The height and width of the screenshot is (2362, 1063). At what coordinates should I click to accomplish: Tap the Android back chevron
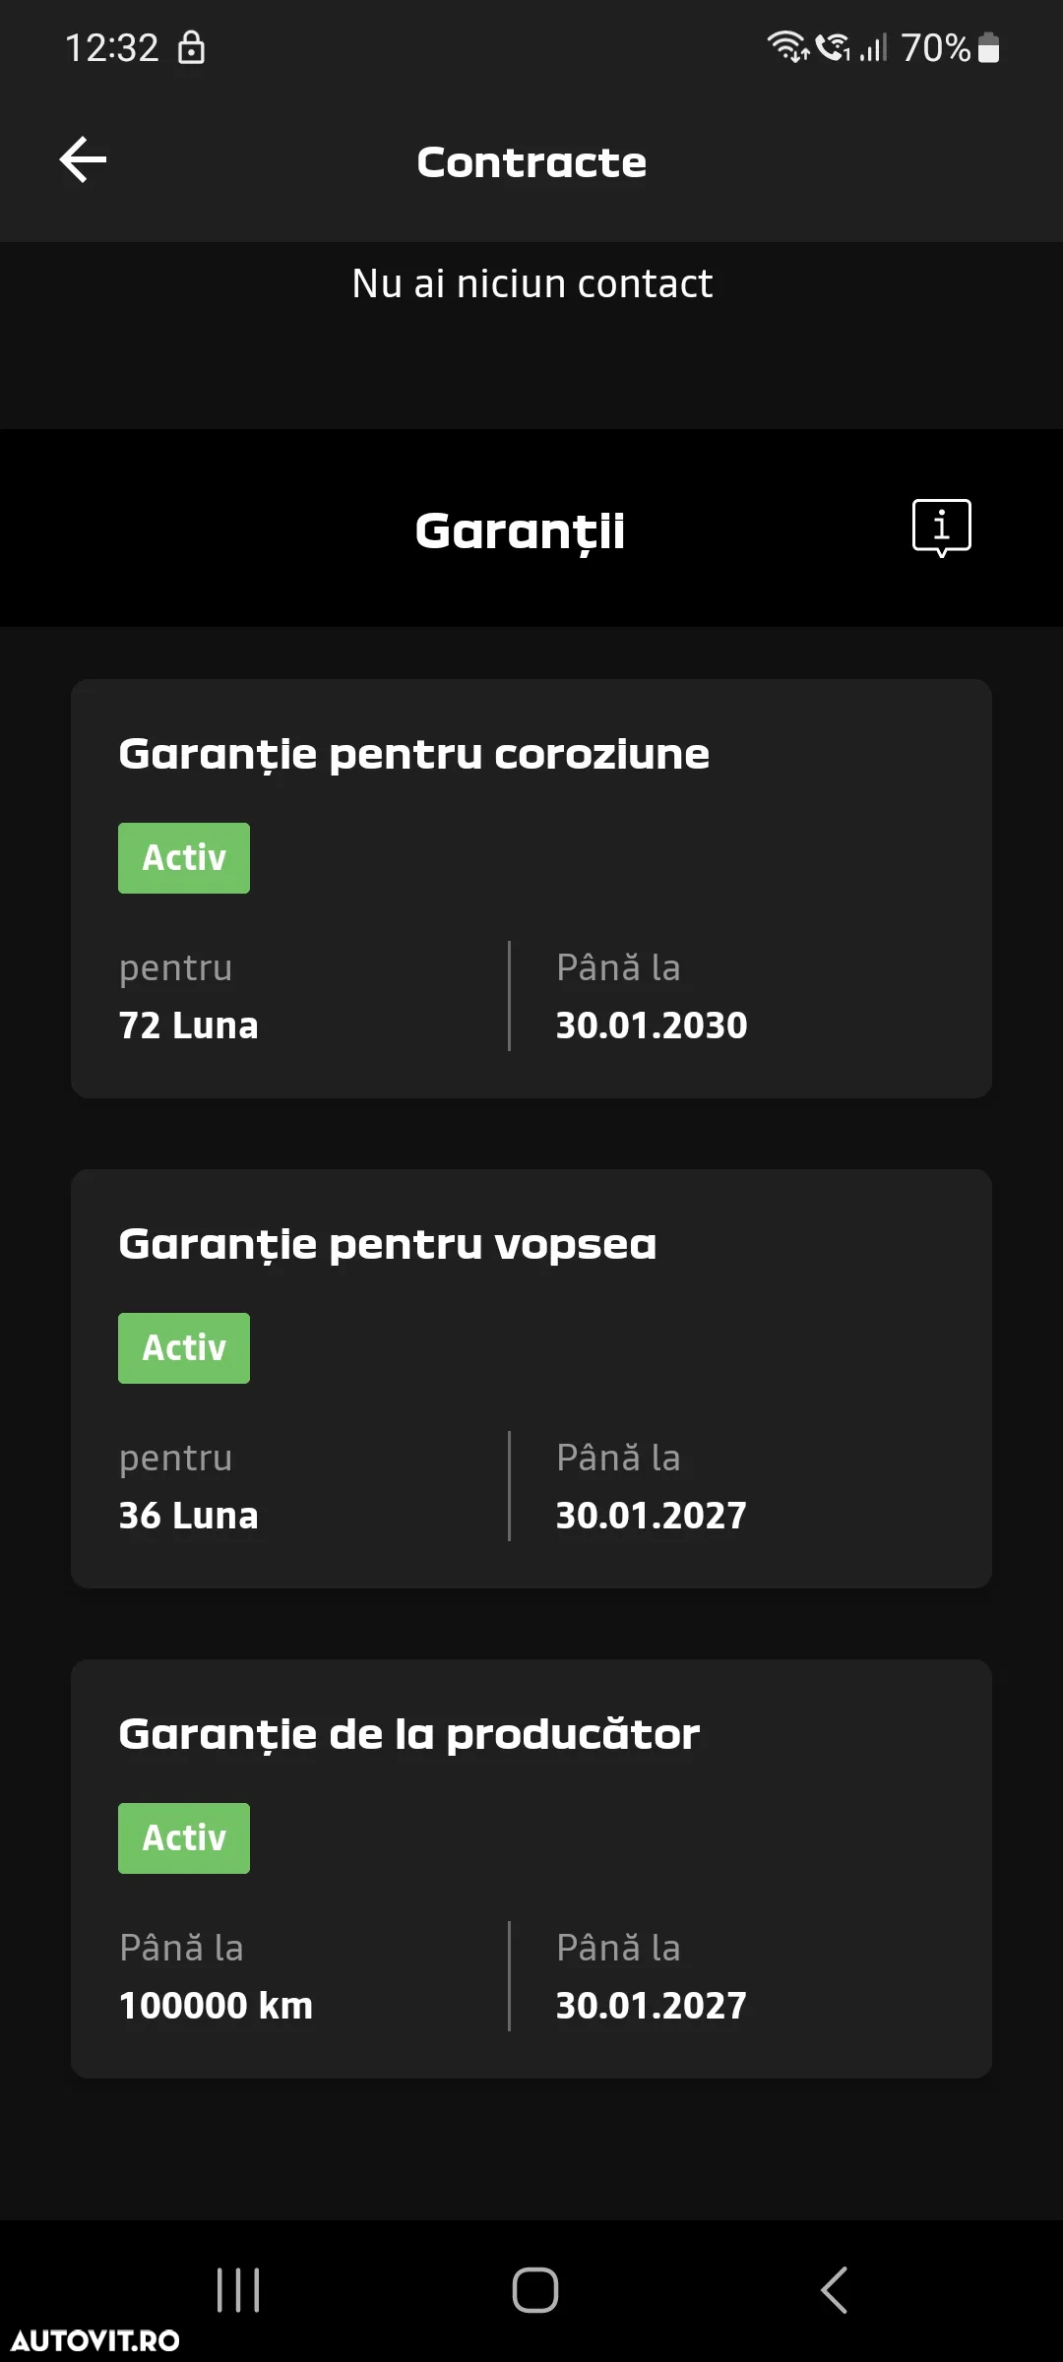(x=834, y=2289)
